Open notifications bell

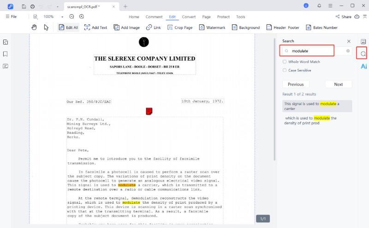[319, 6]
